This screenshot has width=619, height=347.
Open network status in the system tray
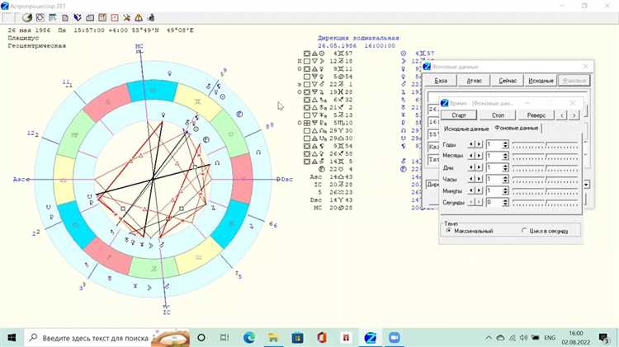[x=513, y=338]
